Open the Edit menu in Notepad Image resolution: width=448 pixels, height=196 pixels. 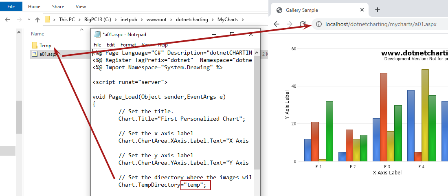(x=110, y=45)
